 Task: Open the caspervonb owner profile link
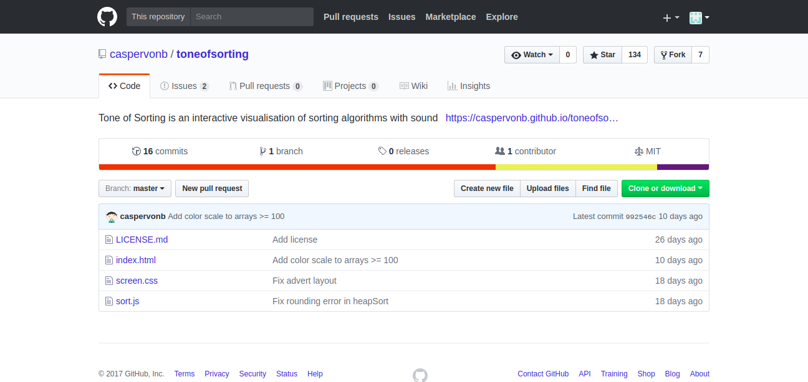(x=138, y=54)
